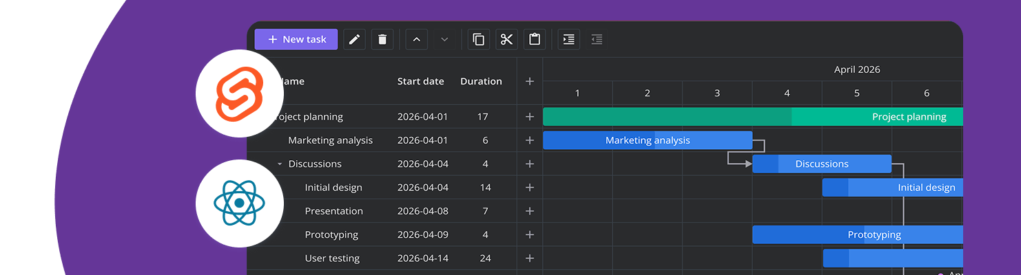Select the Marketing analysis task name
This screenshot has width=1021, height=275.
pyautogui.click(x=330, y=140)
